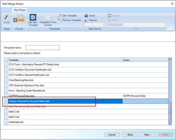Click the Cancel button
Screen dimensions: 176x140
point(112,135)
